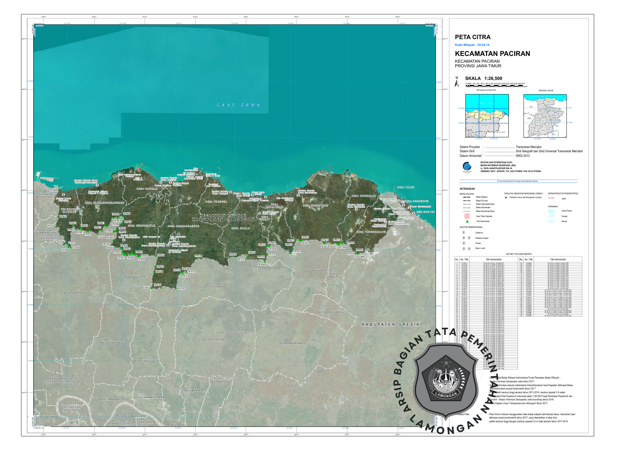Click the Danau lake symbol in legend

click(x=552, y=221)
